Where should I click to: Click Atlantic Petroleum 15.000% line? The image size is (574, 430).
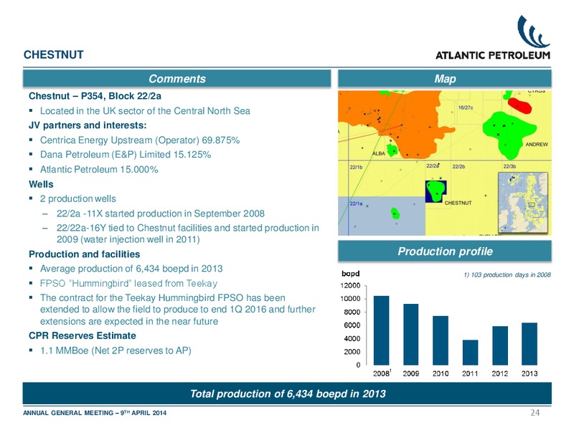coord(99,169)
